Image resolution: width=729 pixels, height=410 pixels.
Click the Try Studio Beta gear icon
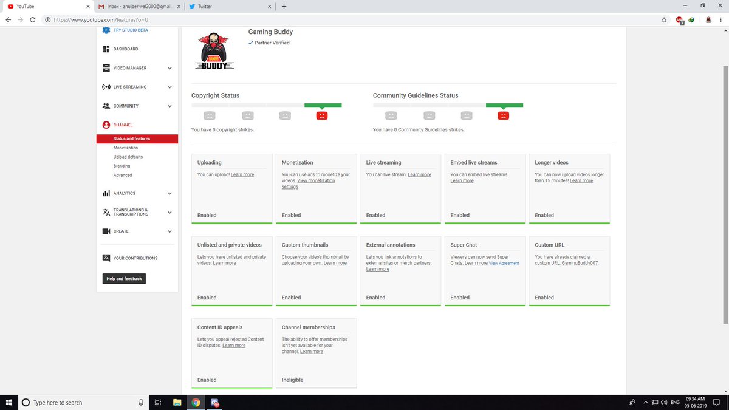[106, 30]
